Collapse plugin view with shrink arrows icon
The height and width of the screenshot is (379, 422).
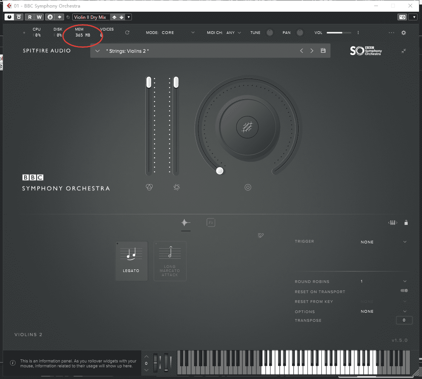[404, 51]
